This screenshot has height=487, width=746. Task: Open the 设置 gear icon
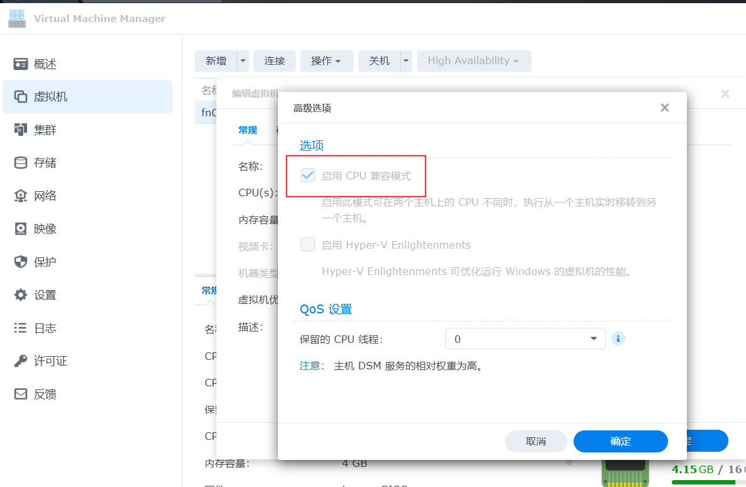point(21,295)
